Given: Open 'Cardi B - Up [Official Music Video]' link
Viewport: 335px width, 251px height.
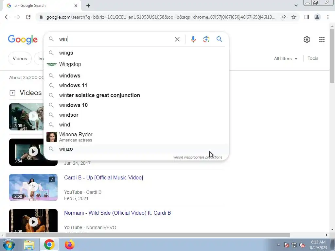Looking at the screenshot, I should 103,177.
